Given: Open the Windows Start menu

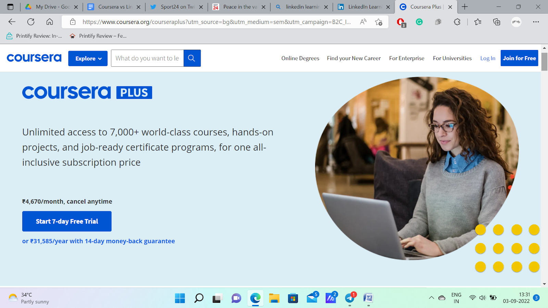Looking at the screenshot, I should [180, 298].
